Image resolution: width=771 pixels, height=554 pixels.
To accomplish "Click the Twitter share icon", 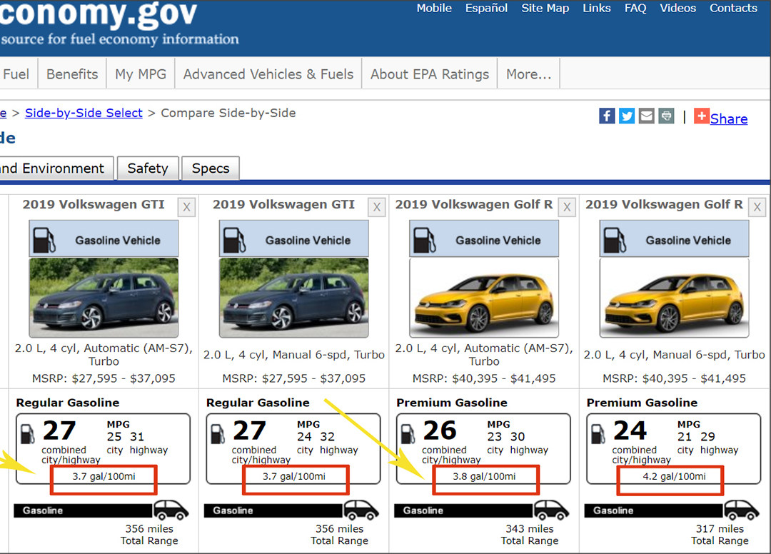I will click(x=627, y=116).
